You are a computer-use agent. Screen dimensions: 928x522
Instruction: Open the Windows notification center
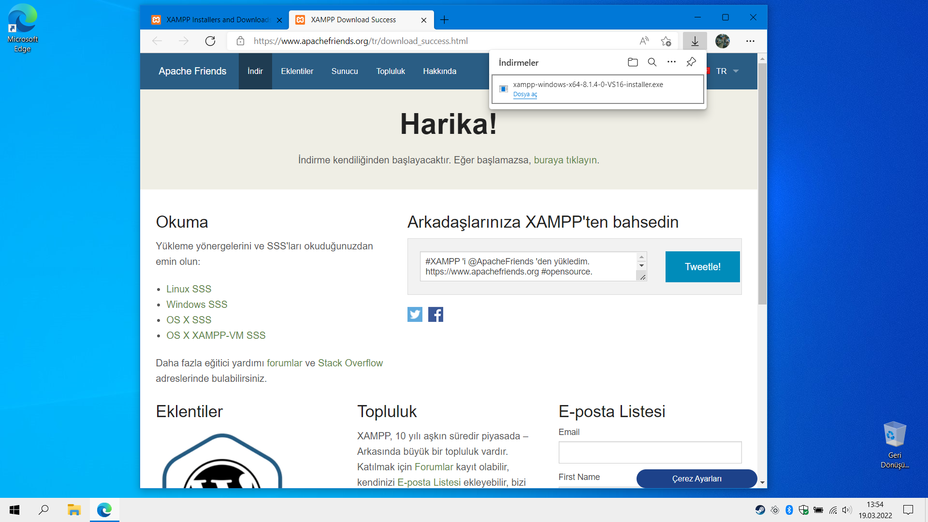(x=908, y=510)
